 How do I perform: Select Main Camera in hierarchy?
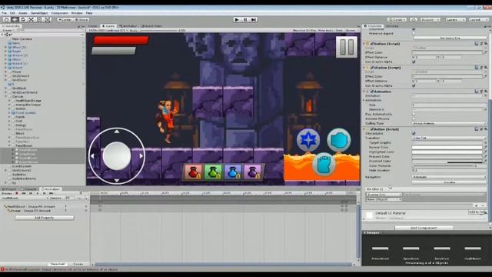22,39
